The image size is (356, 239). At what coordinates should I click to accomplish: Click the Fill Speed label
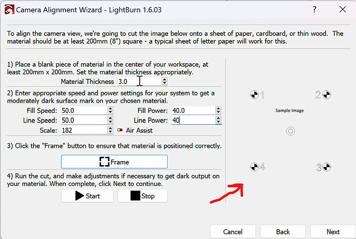[42, 111]
